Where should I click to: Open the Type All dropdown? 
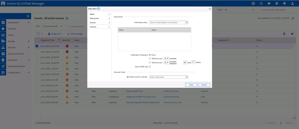tap(239, 10)
